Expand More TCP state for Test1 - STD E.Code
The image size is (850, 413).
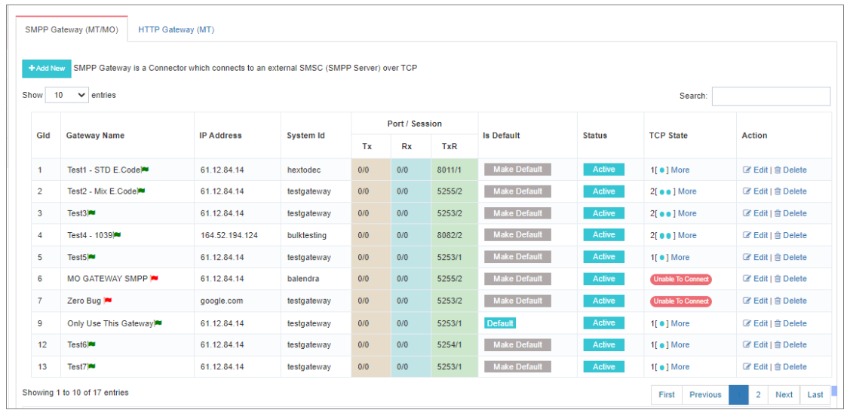coord(680,170)
